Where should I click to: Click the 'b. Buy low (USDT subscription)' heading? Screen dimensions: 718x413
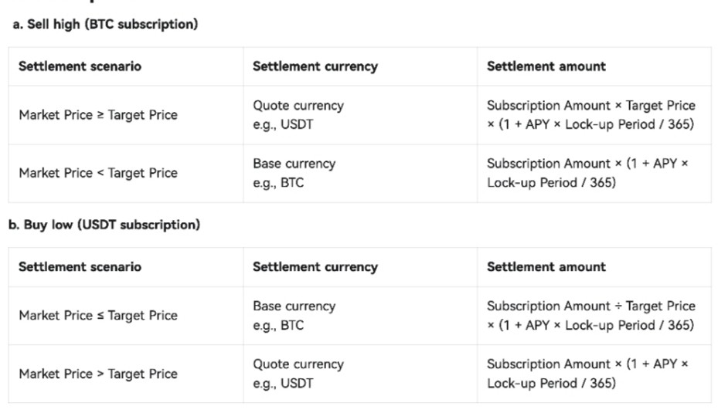(104, 225)
